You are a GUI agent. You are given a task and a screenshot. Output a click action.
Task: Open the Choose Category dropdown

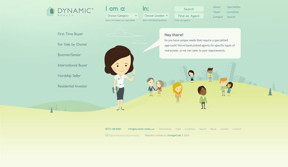pos(122,16)
